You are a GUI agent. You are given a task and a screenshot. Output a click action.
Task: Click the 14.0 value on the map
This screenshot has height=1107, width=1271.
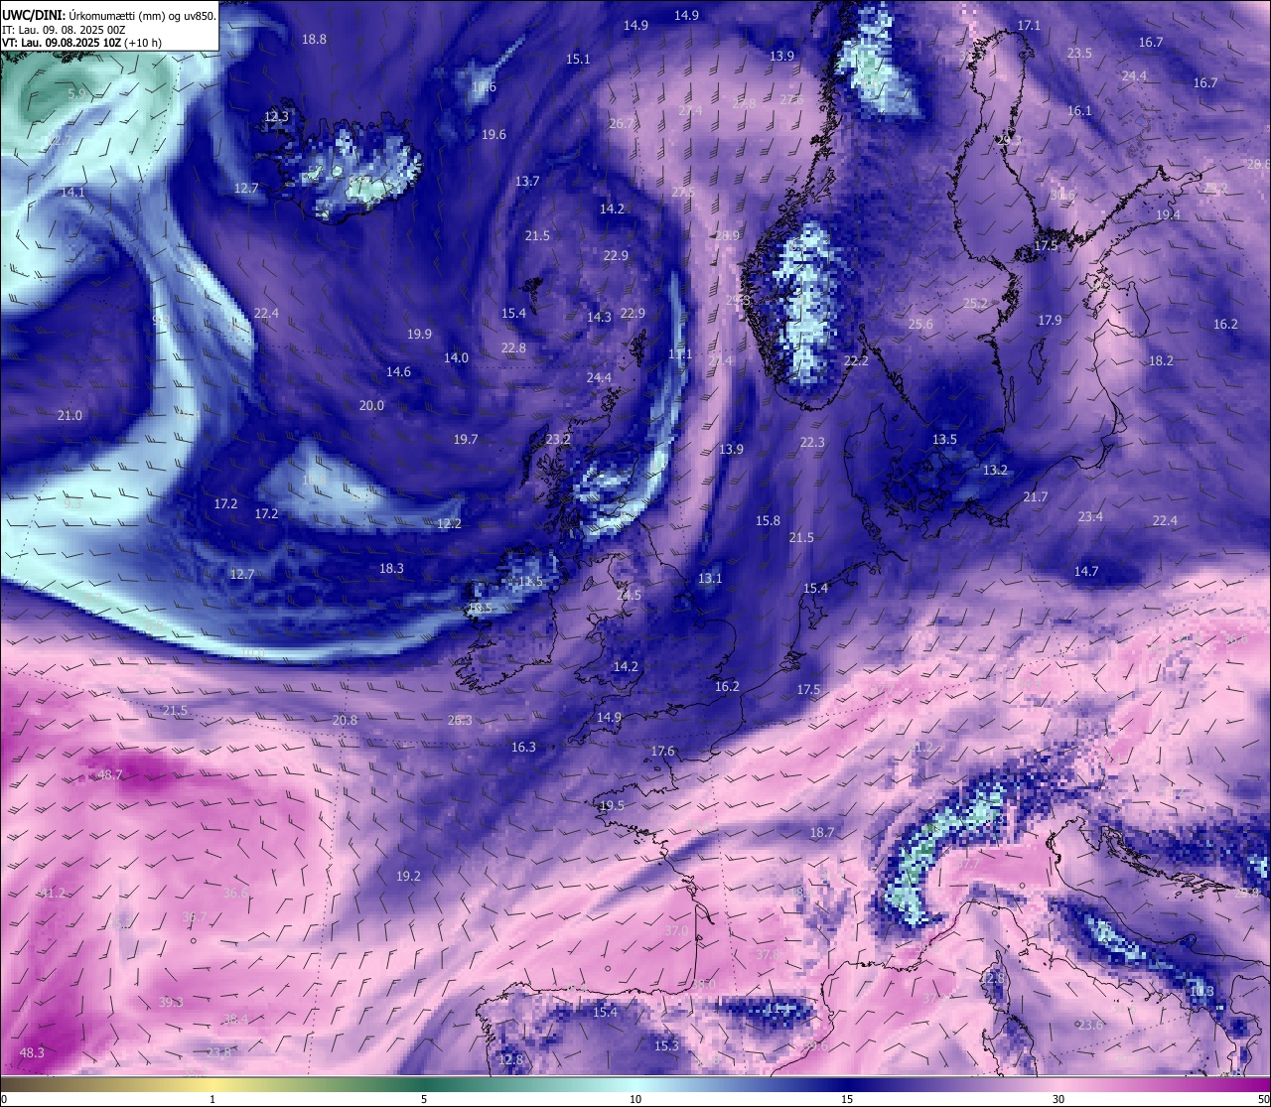pyautogui.click(x=456, y=357)
